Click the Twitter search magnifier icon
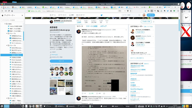Viewport: 192px width, 108px height. tap(139, 15)
